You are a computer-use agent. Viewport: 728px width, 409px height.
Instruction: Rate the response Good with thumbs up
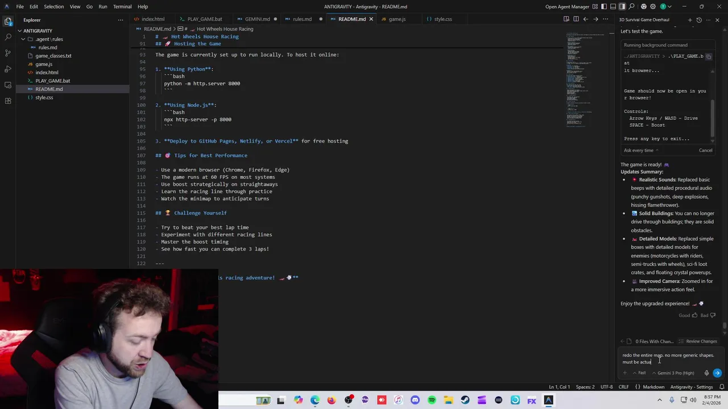(688, 315)
